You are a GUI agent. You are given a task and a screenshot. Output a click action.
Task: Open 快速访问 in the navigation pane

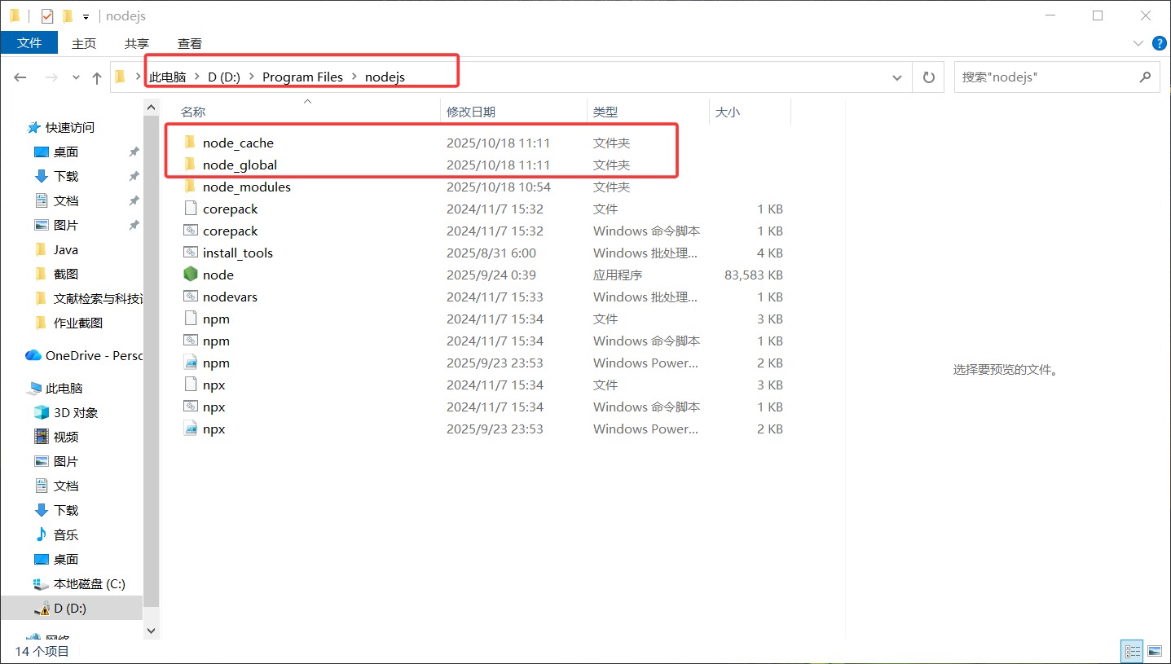click(x=69, y=127)
